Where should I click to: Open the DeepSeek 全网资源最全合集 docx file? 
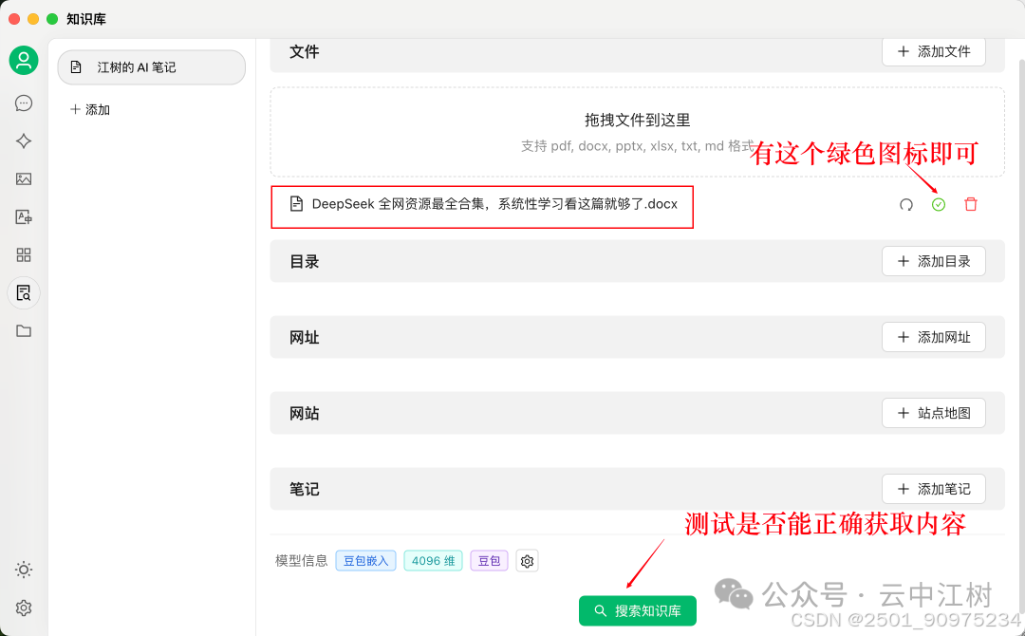[494, 204]
